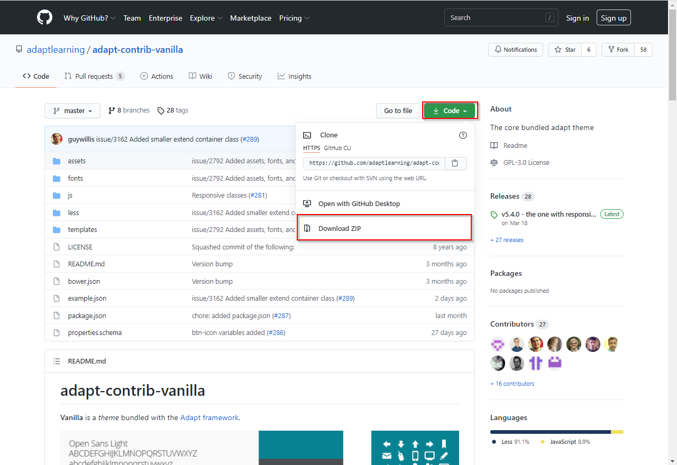The image size is (677, 465).
Task: Click the Star button
Action: pyautogui.click(x=565, y=50)
